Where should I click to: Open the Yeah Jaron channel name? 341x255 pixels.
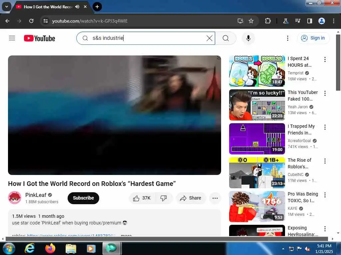tap(297, 107)
